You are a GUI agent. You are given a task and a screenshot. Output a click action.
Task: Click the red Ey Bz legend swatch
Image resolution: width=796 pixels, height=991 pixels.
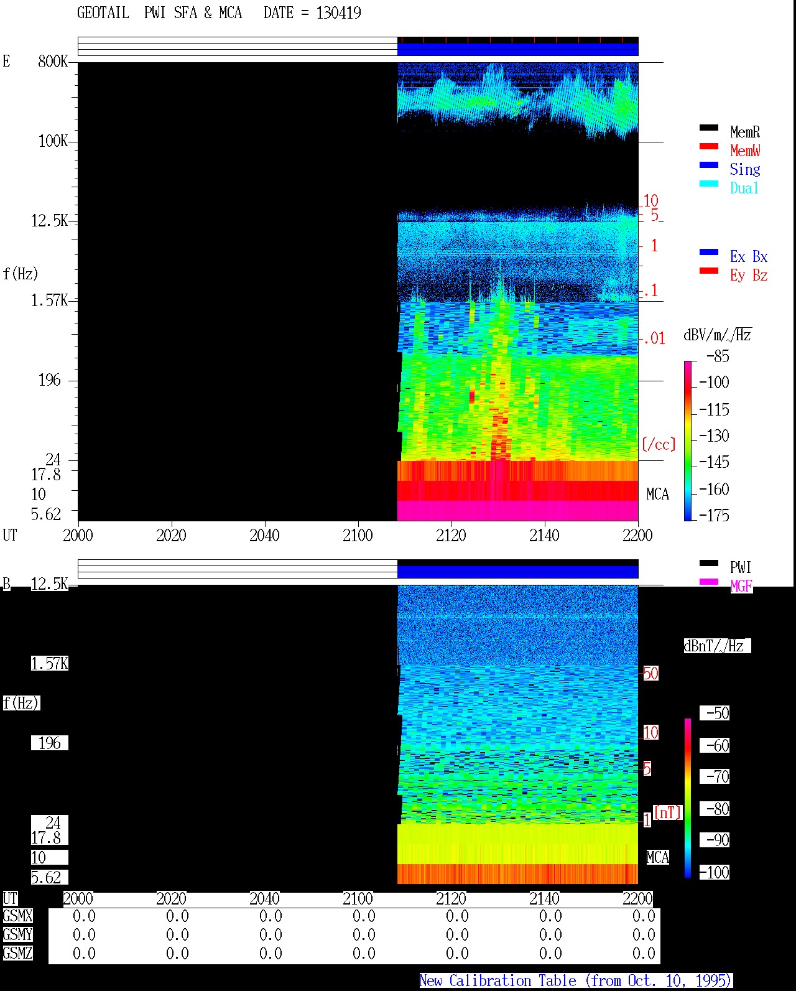pyautogui.click(x=709, y=271)
